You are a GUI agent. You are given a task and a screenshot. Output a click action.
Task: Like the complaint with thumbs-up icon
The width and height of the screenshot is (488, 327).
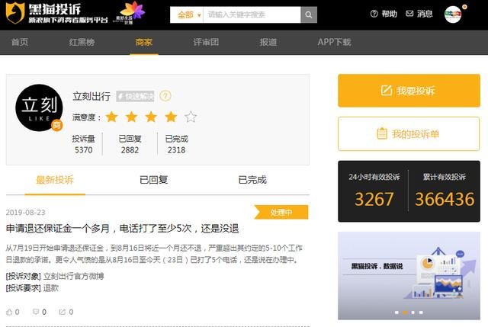tap(9, 312)
